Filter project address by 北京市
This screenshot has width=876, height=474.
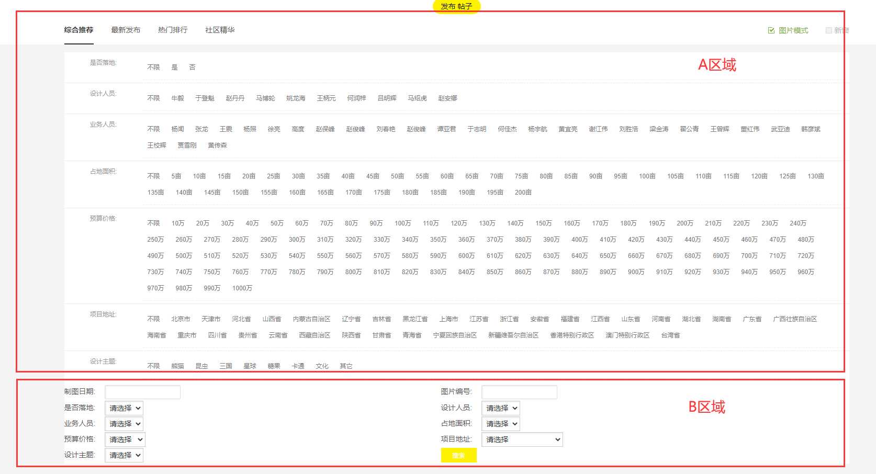coord(181,319)
